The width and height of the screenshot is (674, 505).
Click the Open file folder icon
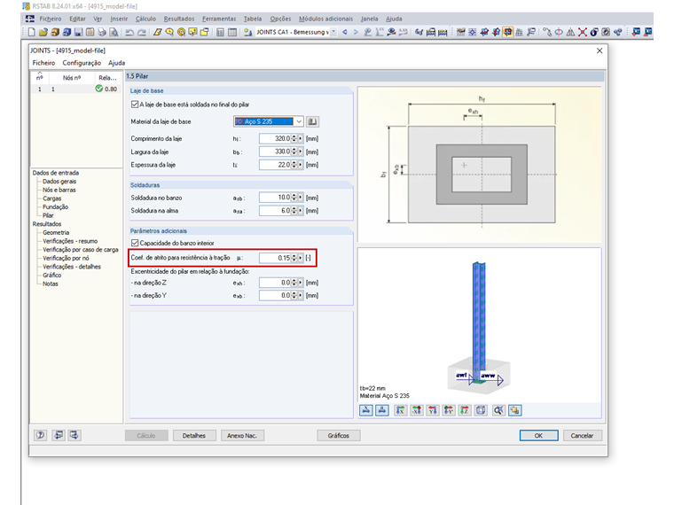(x=43, y=32)
